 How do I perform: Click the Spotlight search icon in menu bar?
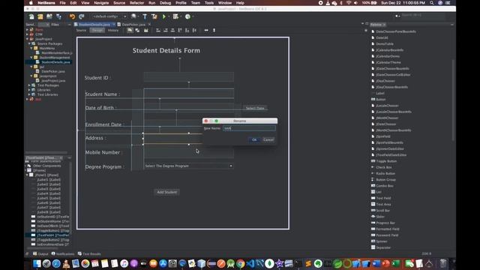tap(432, 3)
